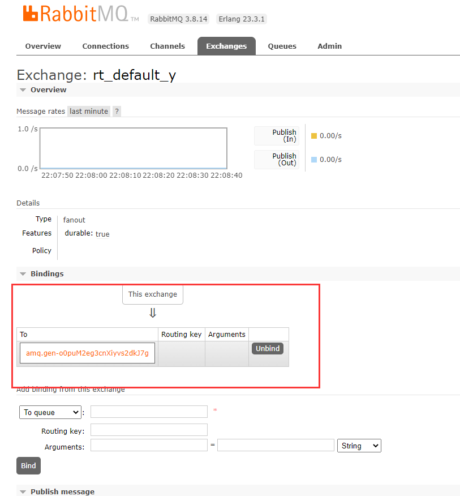The width and height of the screenshot is (460, 496).
Task: Open the Overview tab
Action: point(43,46)
